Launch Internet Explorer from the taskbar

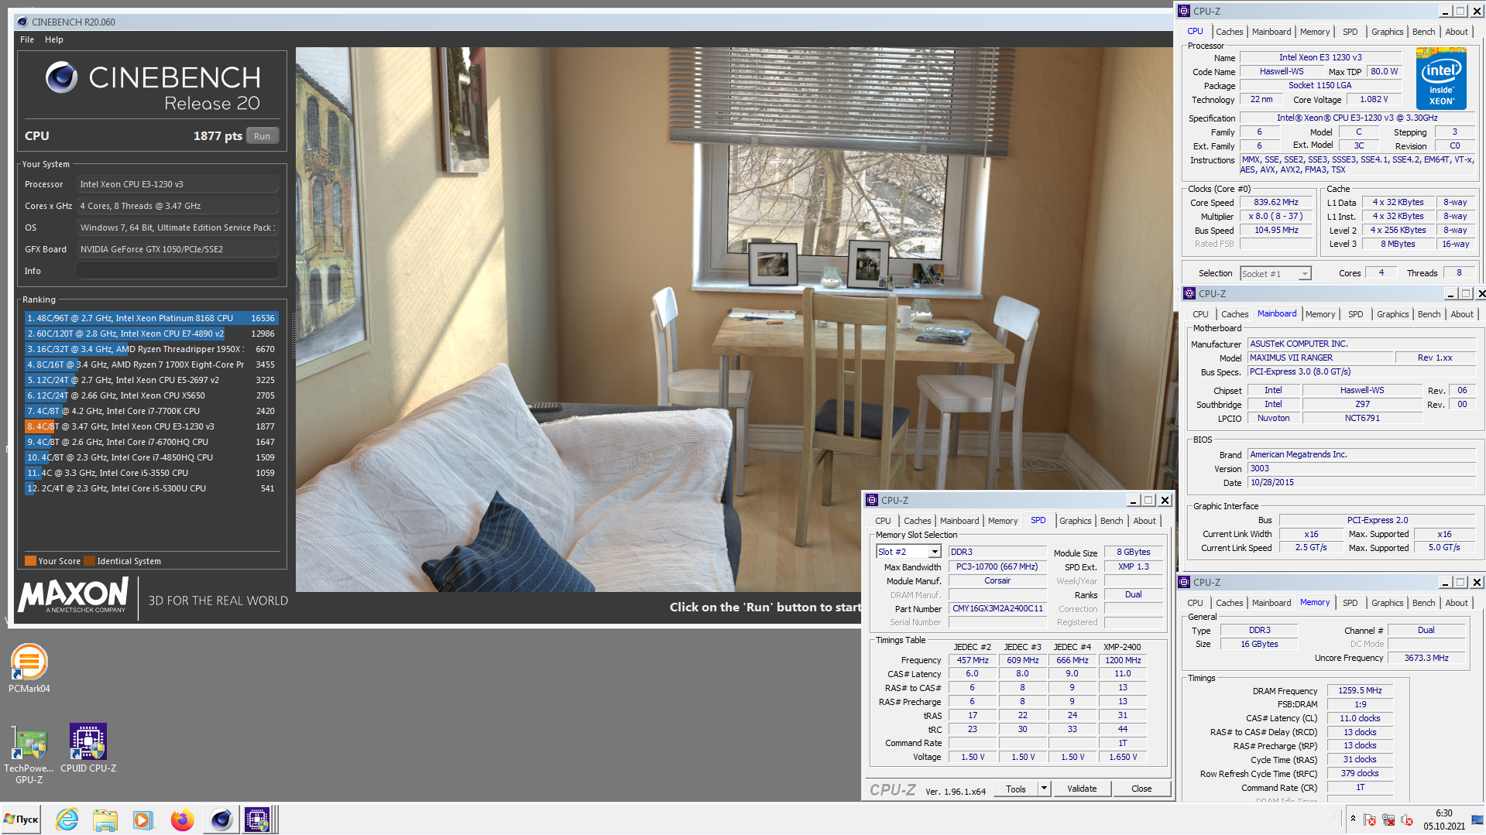point(67,820)
